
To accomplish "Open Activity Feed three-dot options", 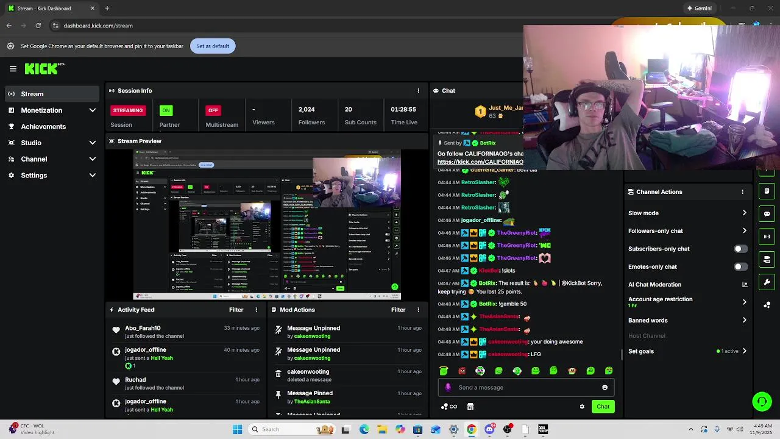I will 256,310.
